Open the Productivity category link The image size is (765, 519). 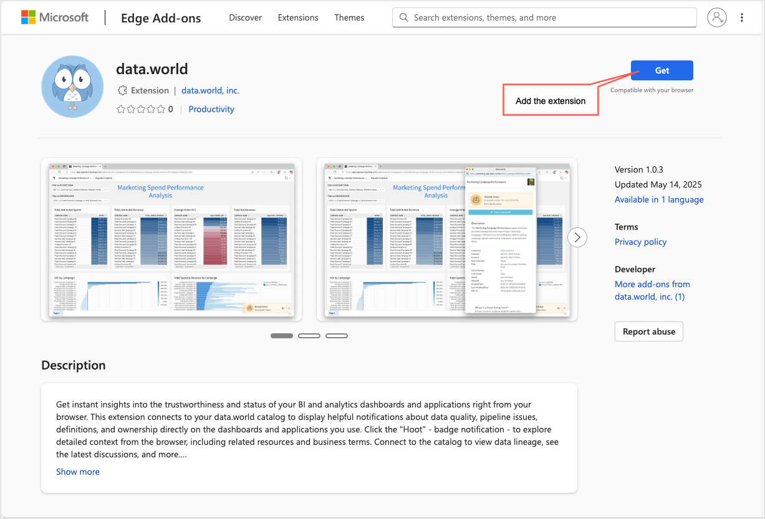tap(211, 109)
